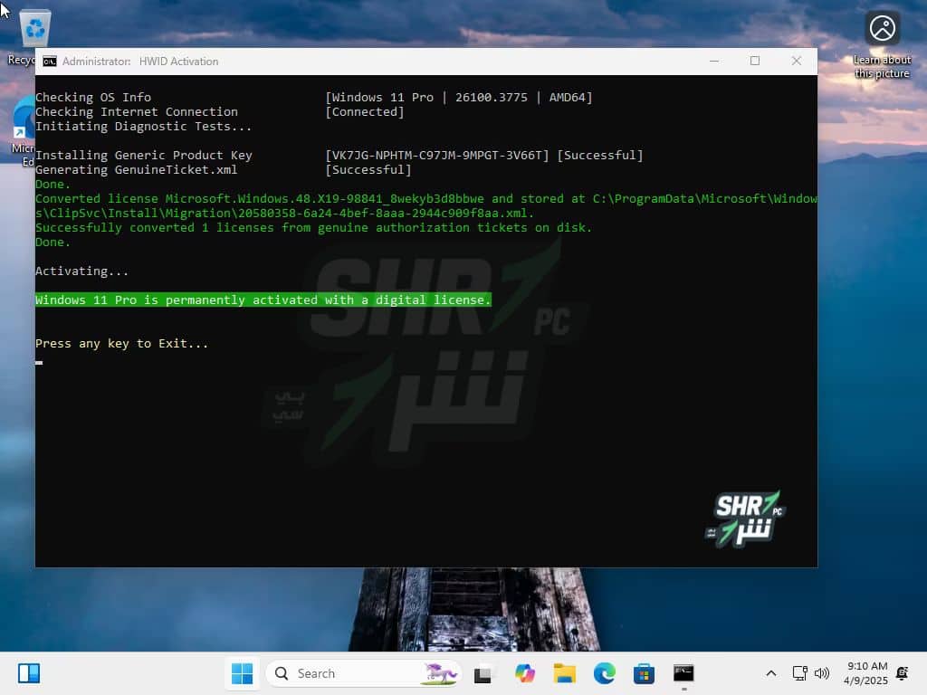The width and height of the screenshot is (927, 695).
Task: Click the 'Press any key to Exit...' text
Action: 121,344
